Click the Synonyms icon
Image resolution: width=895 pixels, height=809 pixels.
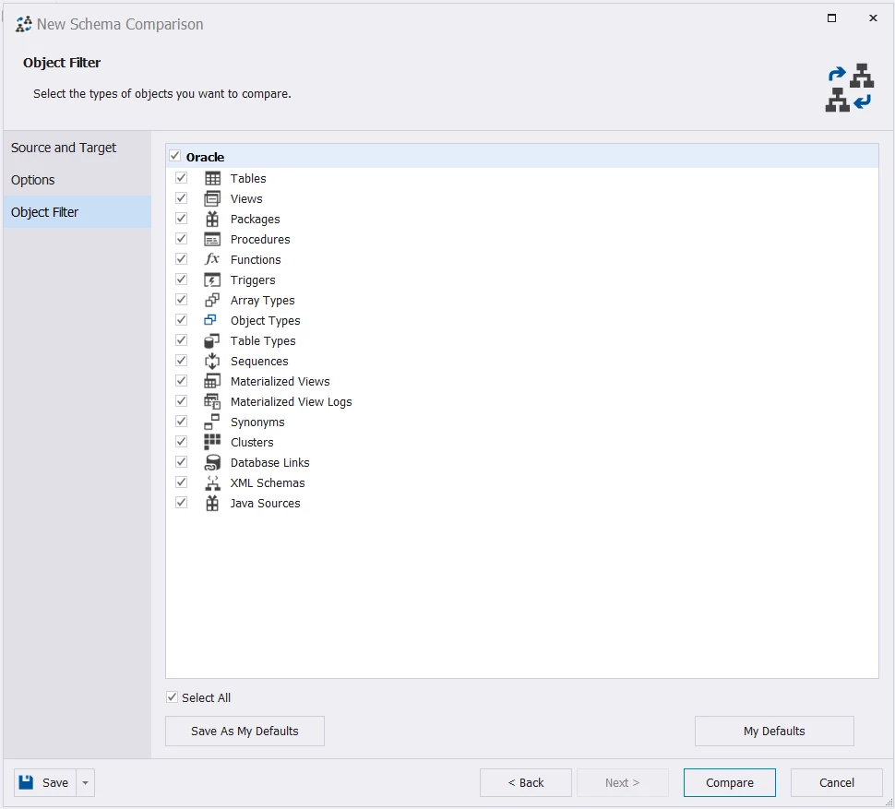212,422
